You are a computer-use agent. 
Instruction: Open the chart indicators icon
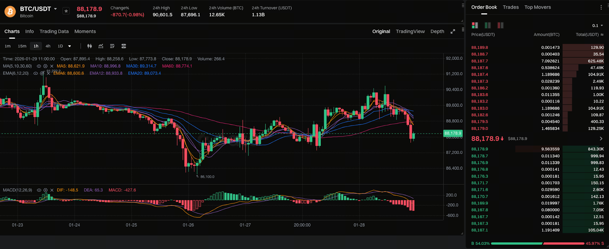coord(101,46)
